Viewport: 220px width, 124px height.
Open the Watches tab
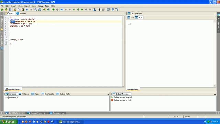point(24,94)
